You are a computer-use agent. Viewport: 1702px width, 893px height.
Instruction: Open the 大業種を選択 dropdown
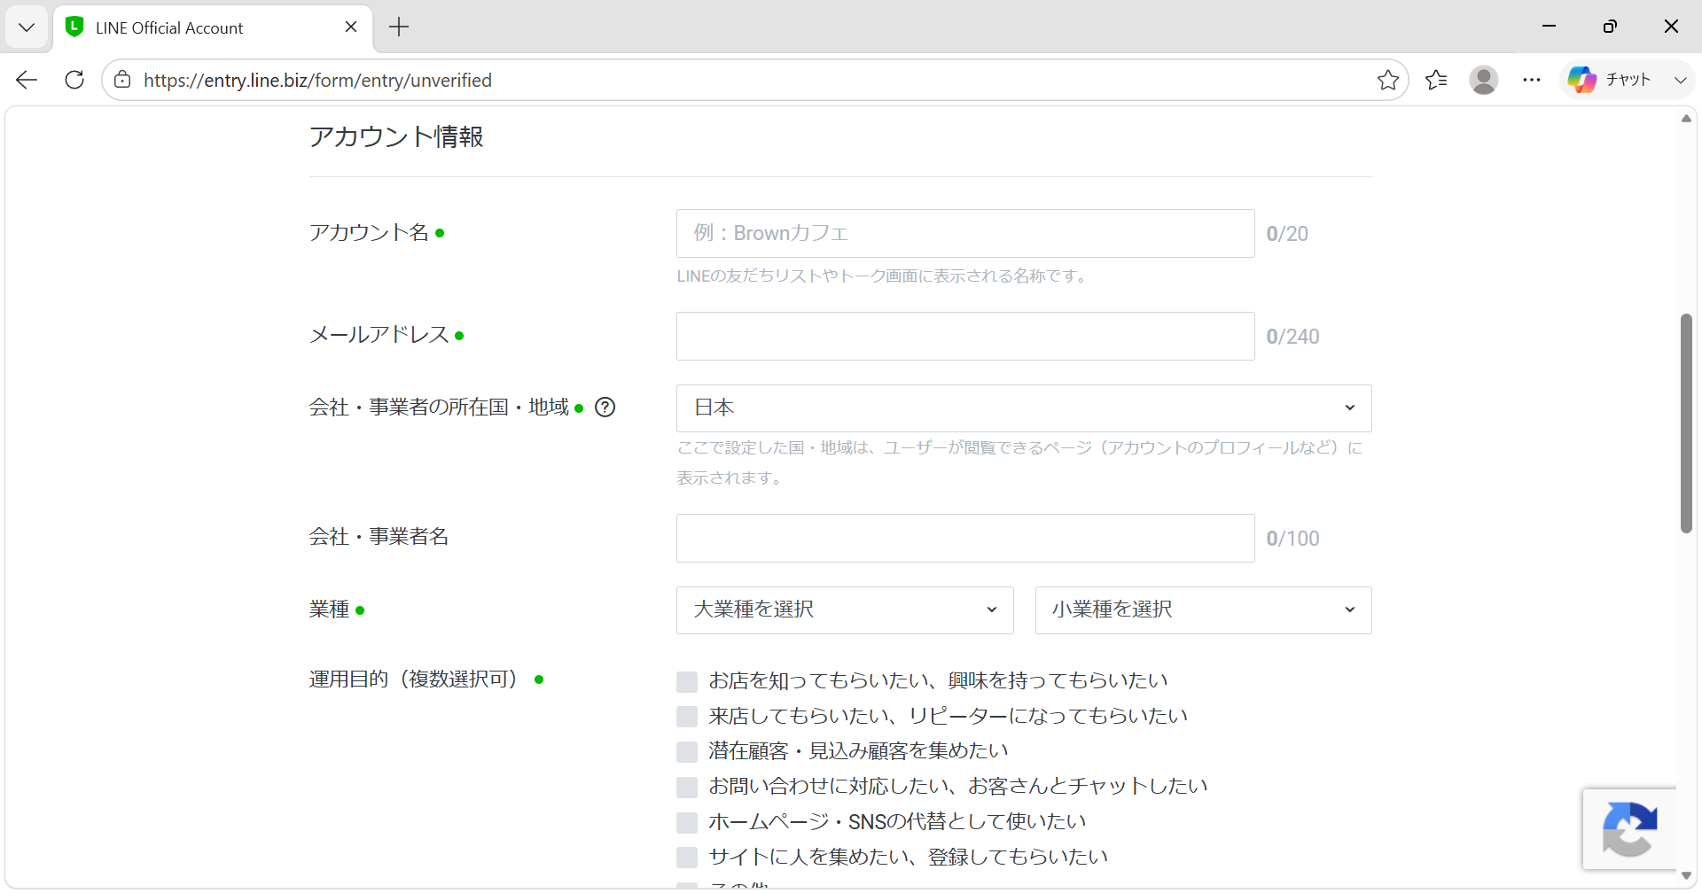(x=845, y=610)
